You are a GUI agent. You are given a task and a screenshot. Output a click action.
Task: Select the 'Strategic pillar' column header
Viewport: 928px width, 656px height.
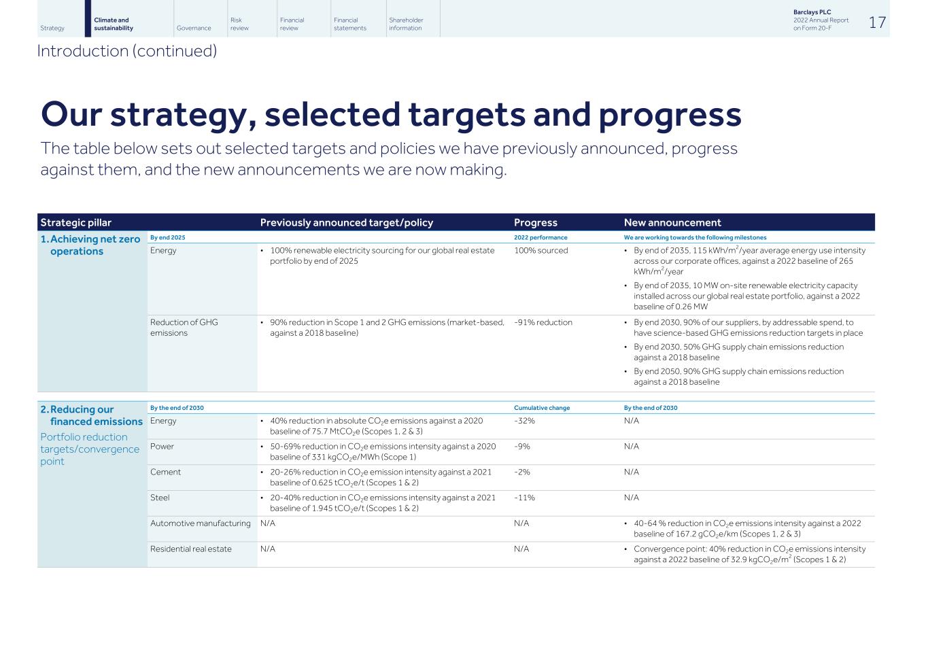(x=76, y=222)
